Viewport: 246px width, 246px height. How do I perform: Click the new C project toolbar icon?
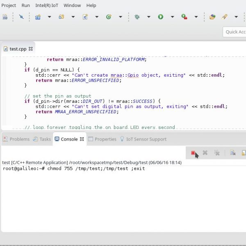tap(38, 17)
